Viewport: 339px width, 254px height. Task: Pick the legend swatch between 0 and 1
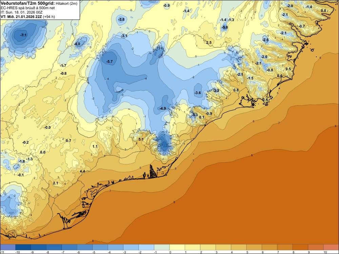pyautogui.click(x=177, y=247)
